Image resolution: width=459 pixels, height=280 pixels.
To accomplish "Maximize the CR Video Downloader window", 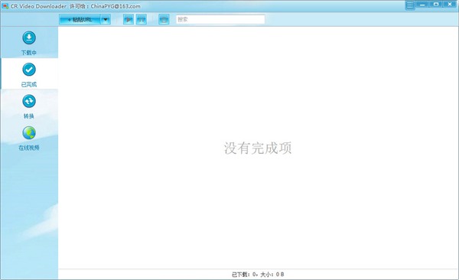I will coord(436,5).
